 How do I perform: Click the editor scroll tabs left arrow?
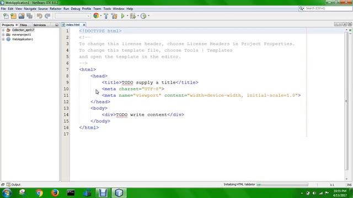(x=336, y=24)
